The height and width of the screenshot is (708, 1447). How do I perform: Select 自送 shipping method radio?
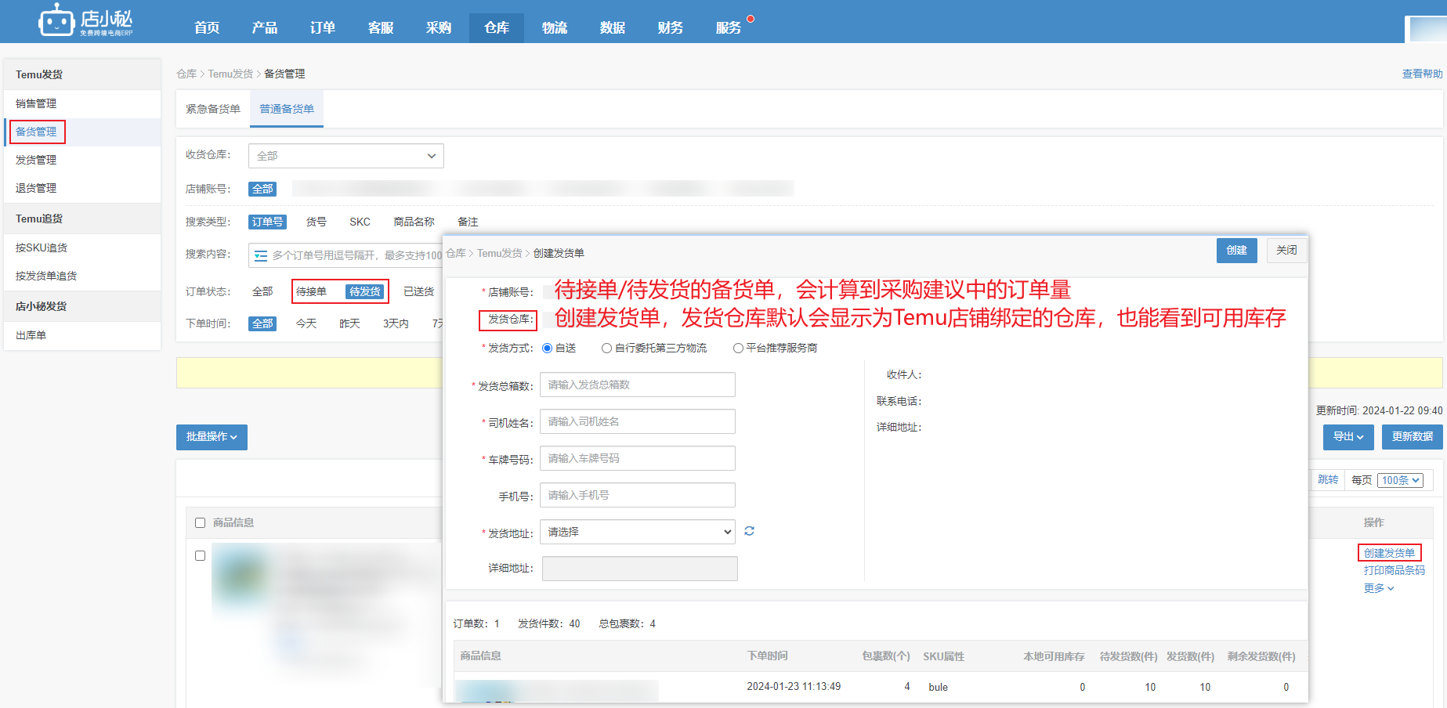pos(547,349)
